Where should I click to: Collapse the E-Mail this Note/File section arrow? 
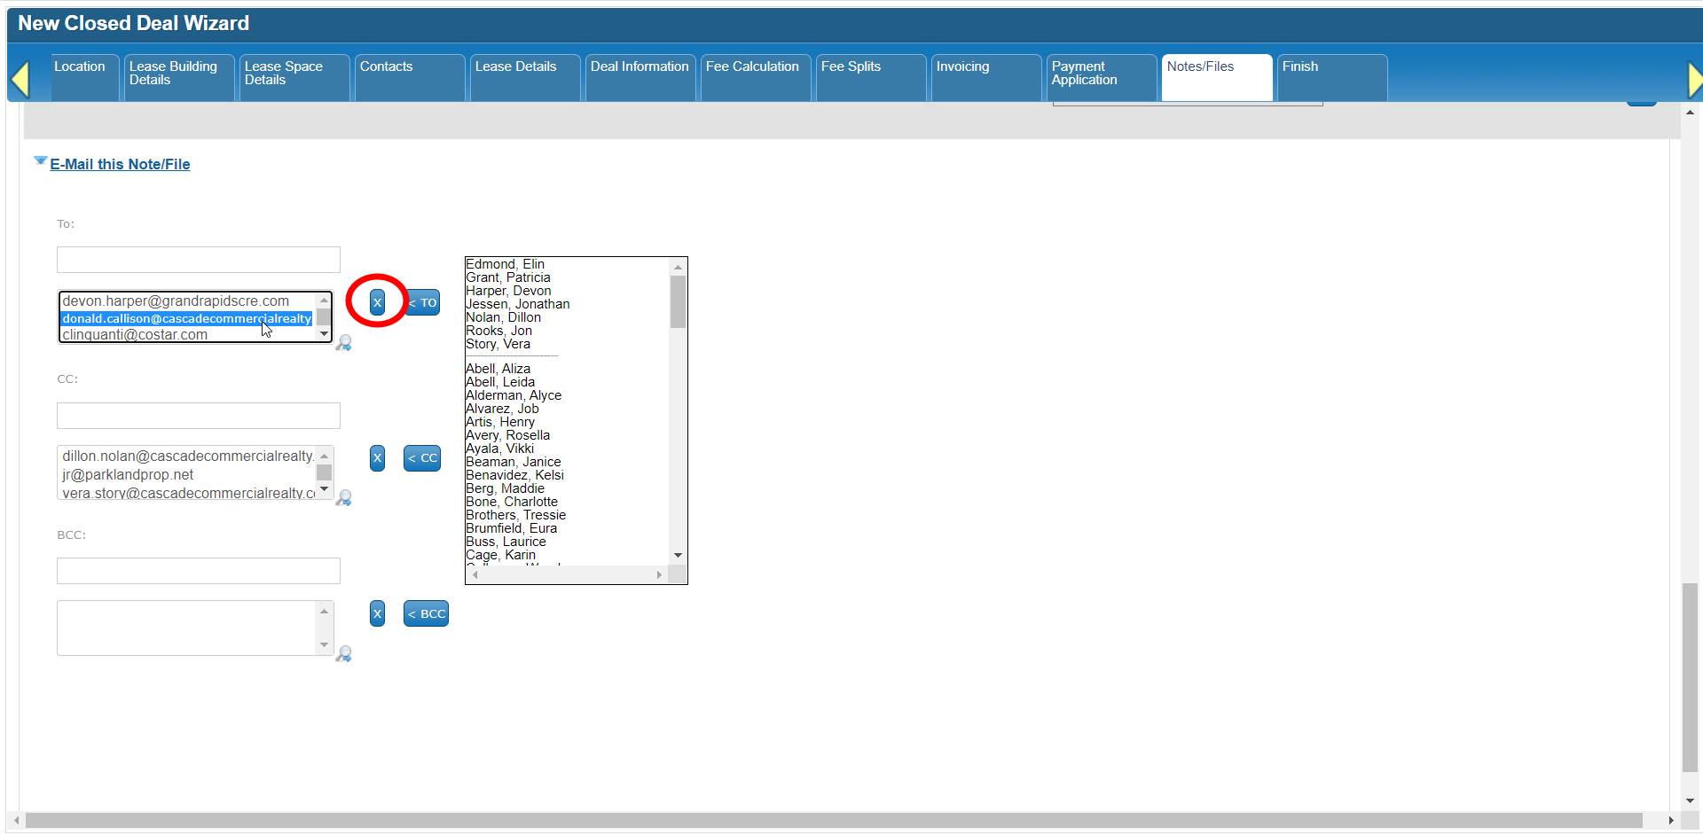tap(40, 161)
